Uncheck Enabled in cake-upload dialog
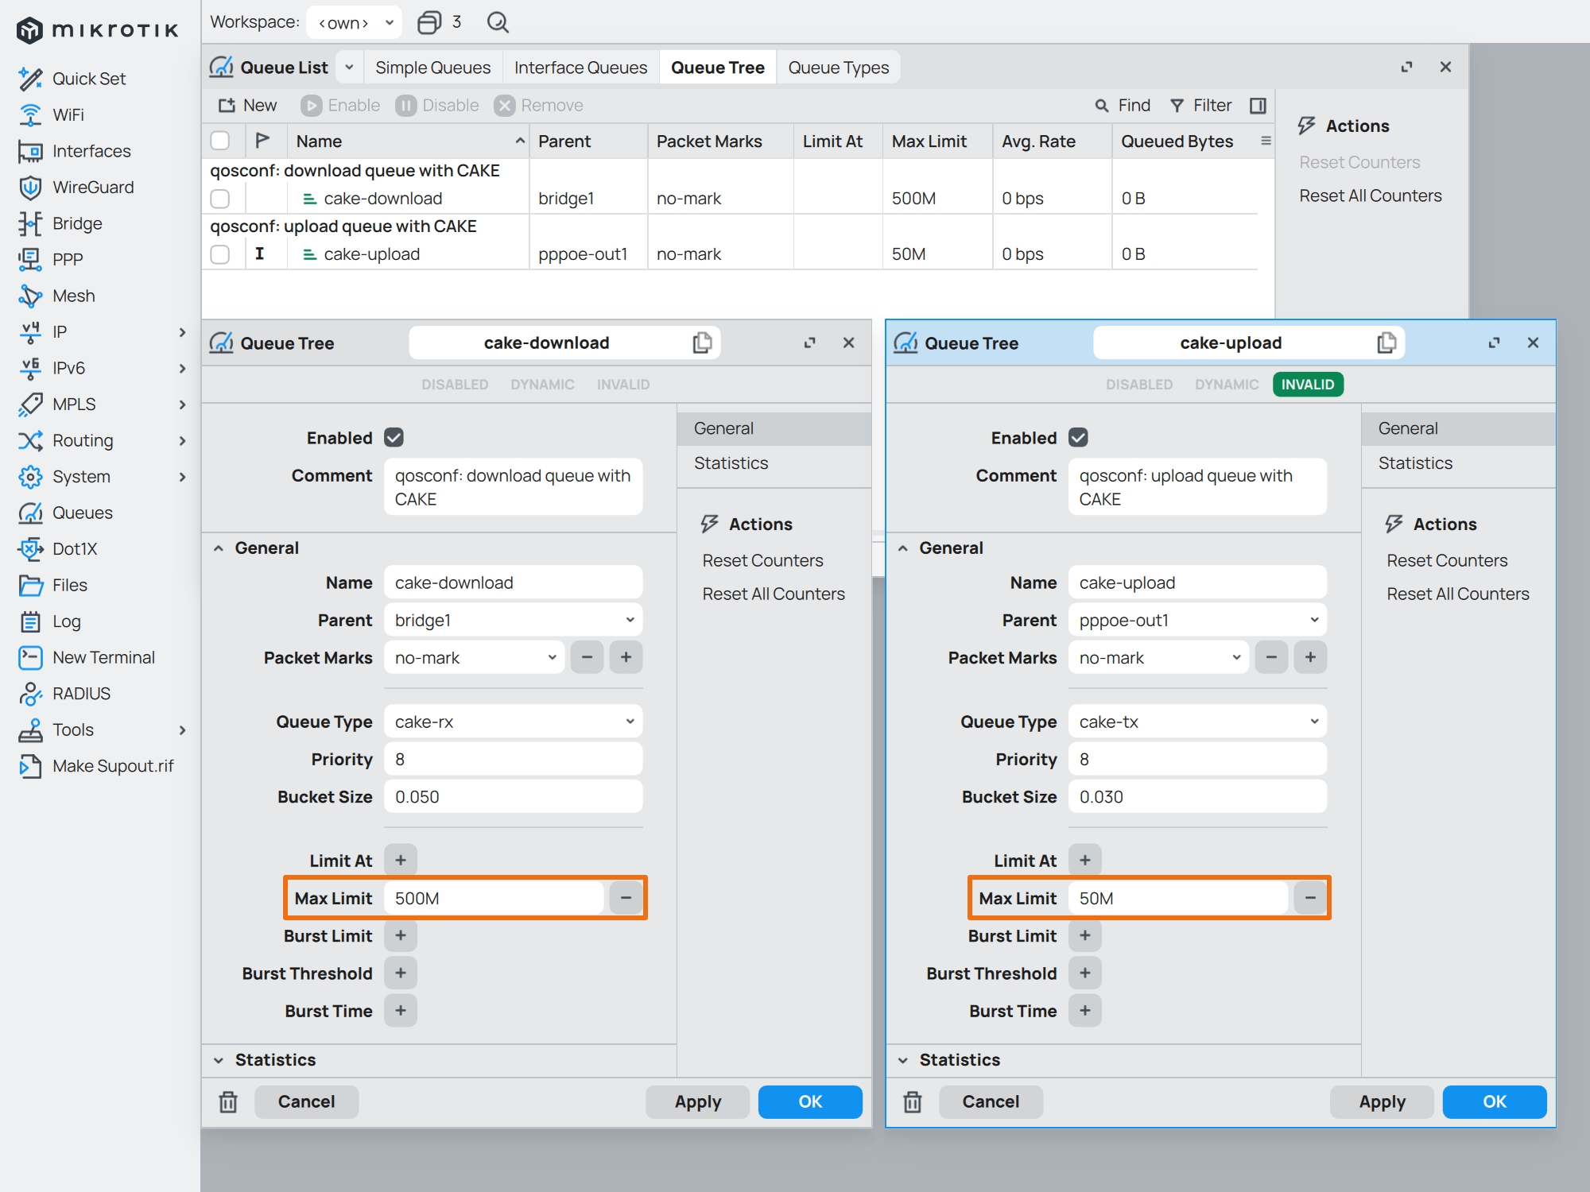Viewport: 1590px width, 1192px height. click(x=1078, y=438)
